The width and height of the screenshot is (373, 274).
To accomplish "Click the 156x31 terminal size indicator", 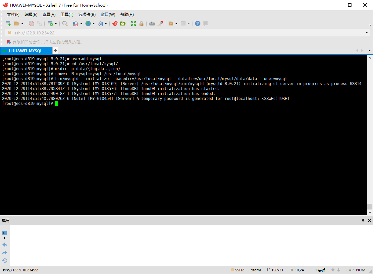I will [x=275, y=270].
